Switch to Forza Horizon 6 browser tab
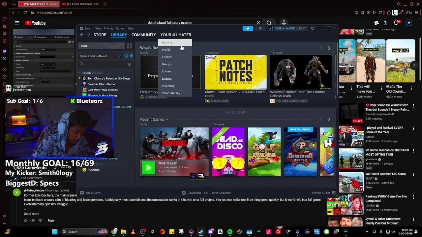 [x=81, y=4]
